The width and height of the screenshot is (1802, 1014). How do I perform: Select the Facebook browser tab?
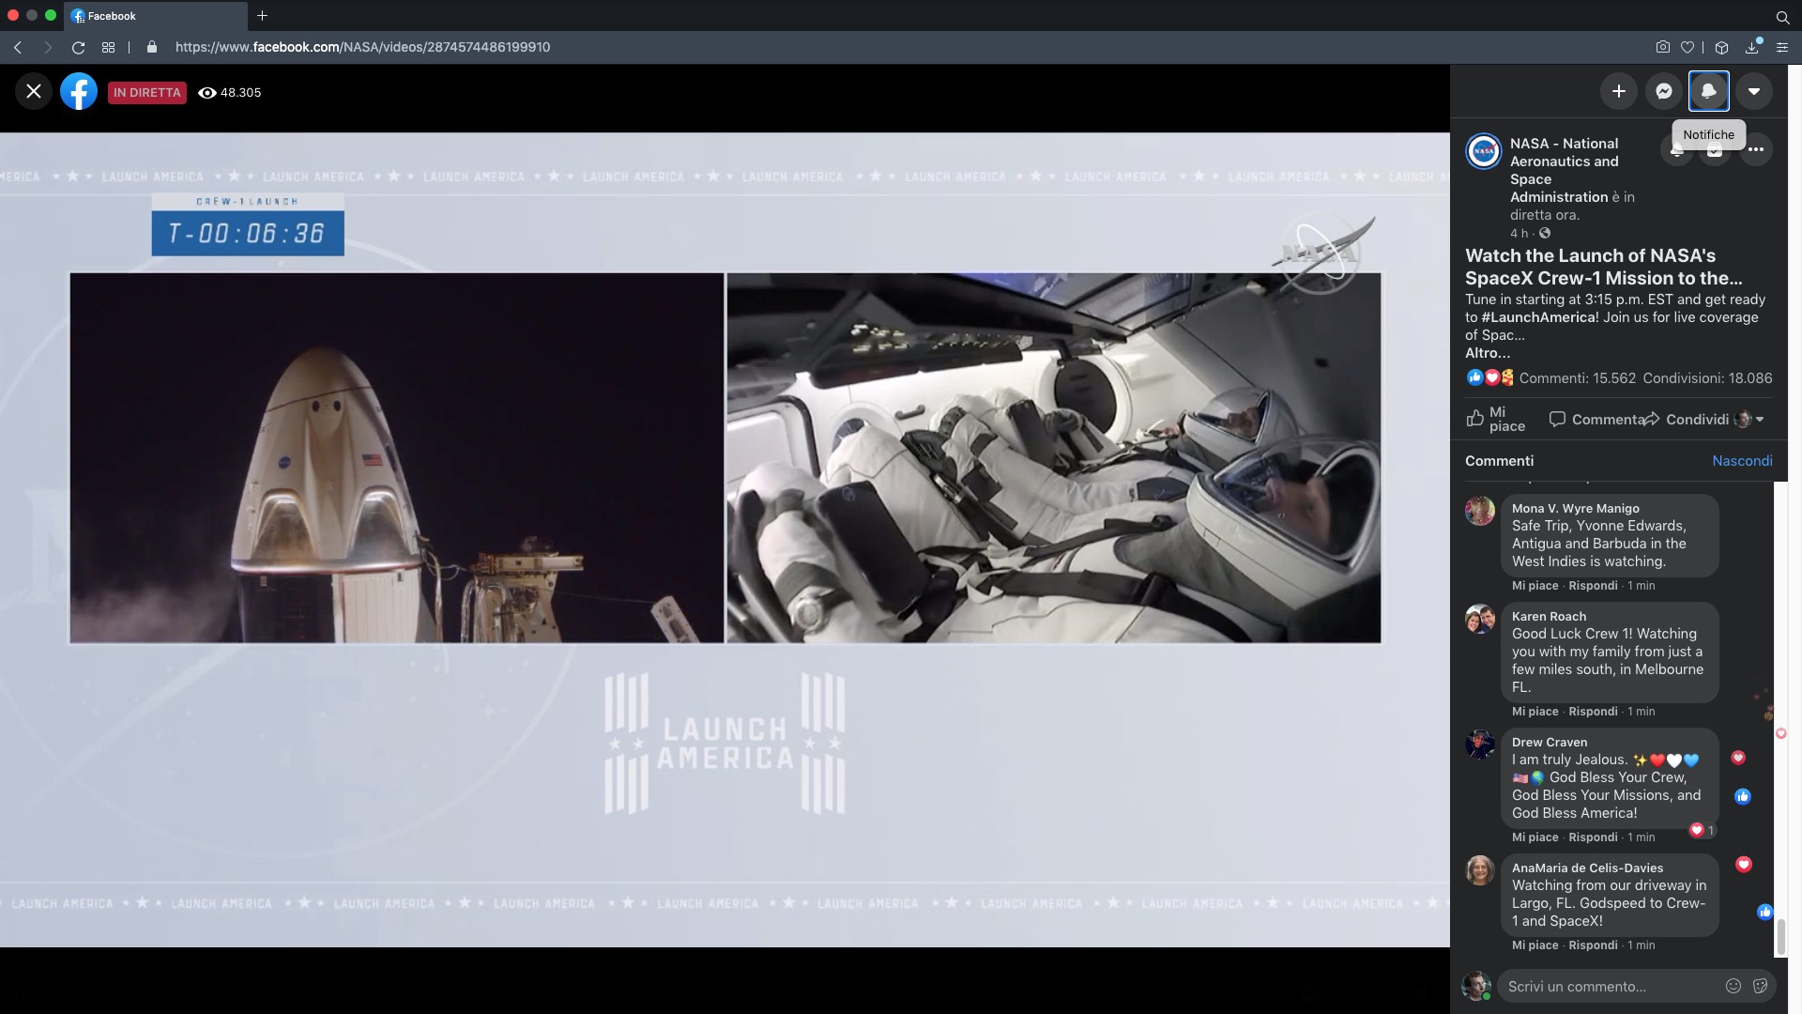(156, 16)
